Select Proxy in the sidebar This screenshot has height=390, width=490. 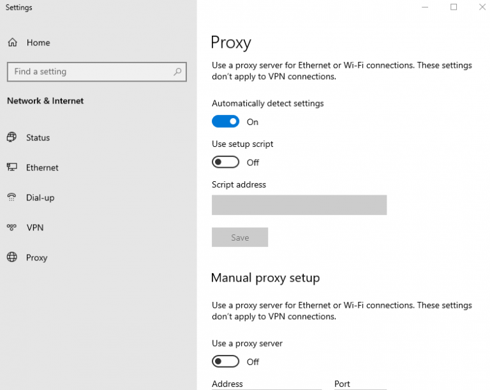[37, 258]
